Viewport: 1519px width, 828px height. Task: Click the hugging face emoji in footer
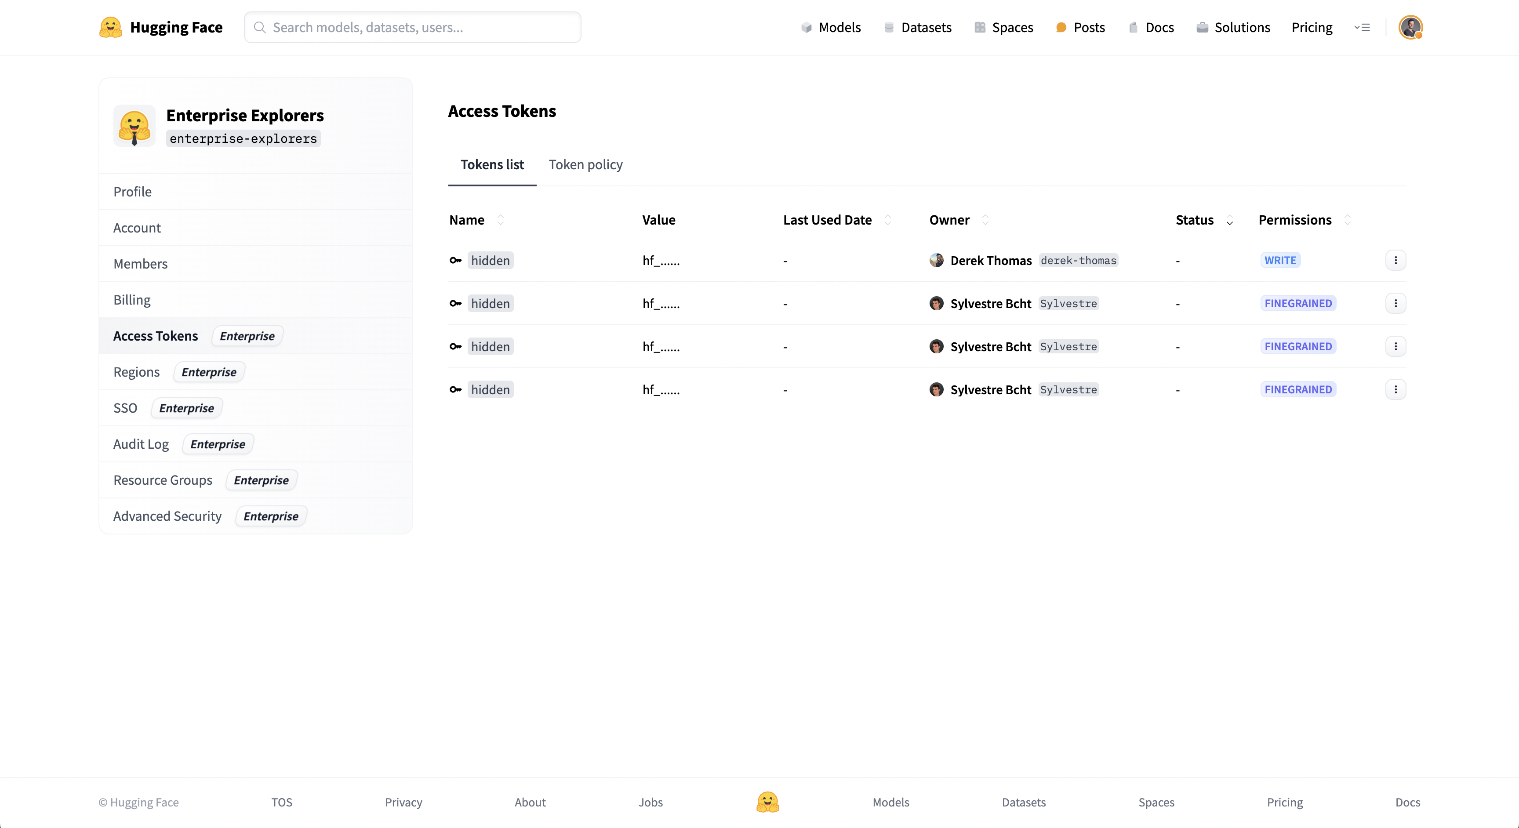pyautogui.click(x=767, y=802)
